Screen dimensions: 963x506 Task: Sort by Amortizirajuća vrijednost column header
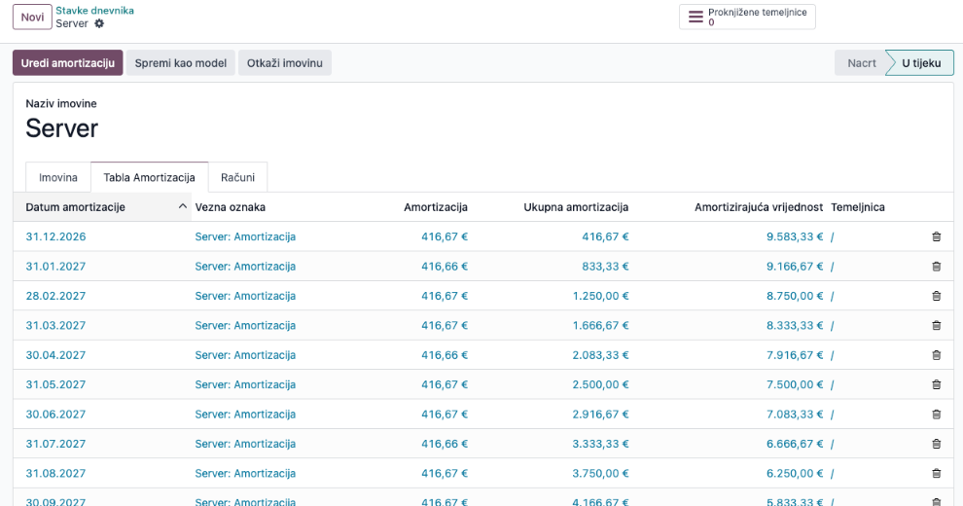pyautogui.click(x=759, y=207)
